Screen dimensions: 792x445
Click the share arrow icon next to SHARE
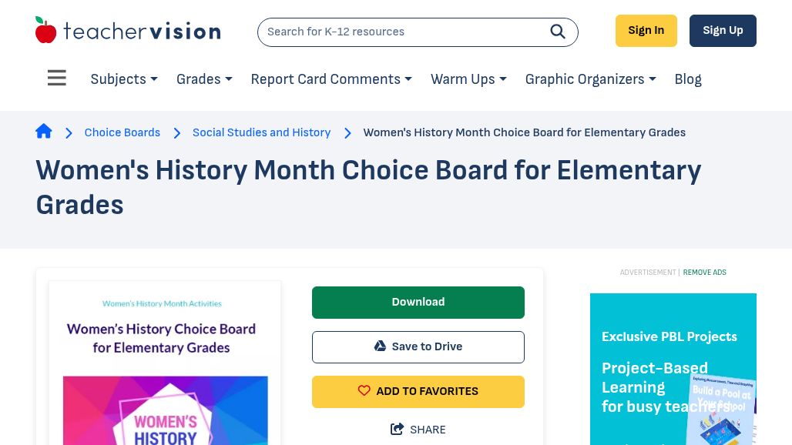[x=398, y=429]
